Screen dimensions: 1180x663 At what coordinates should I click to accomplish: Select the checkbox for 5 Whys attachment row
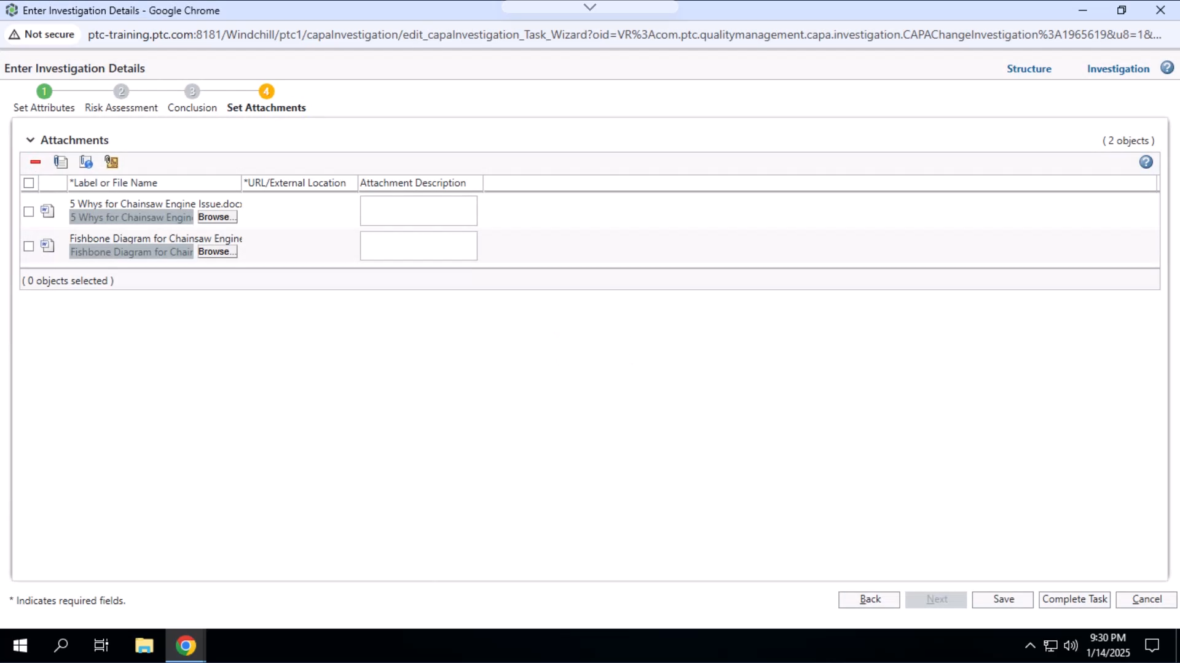[x=29, y=211]
